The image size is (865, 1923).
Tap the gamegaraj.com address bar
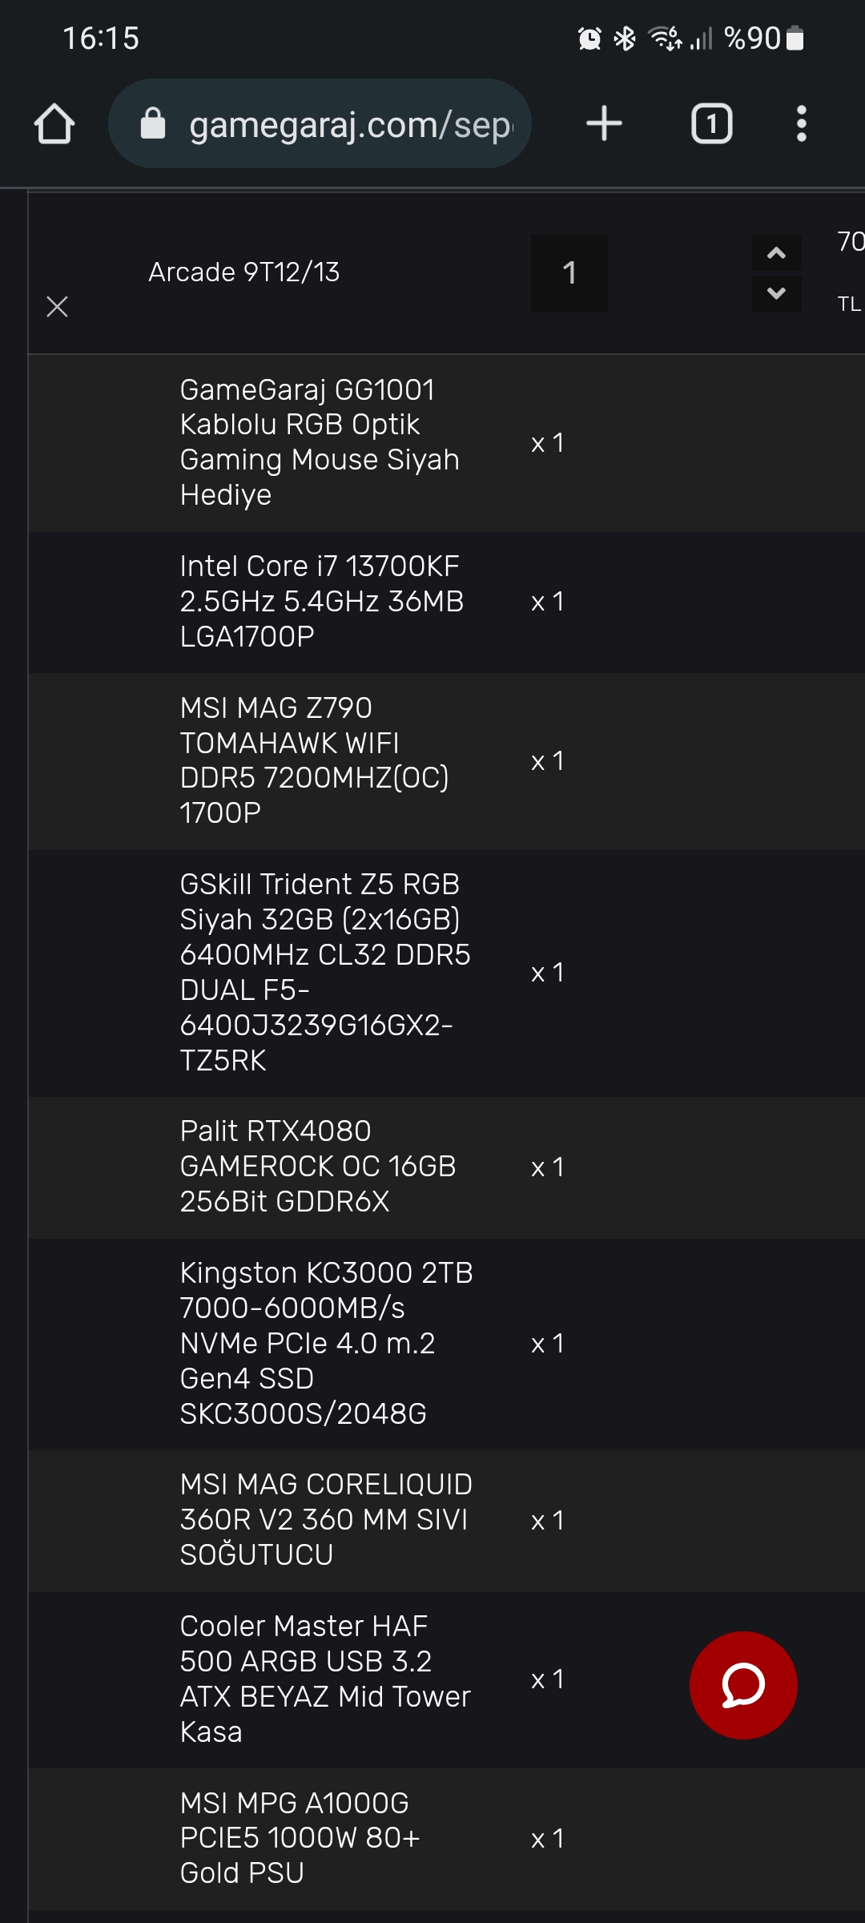(x=350, y=124)
